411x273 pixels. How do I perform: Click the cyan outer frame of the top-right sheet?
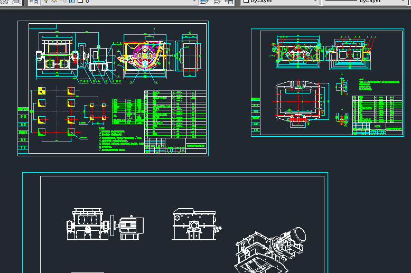coord(328,29)
